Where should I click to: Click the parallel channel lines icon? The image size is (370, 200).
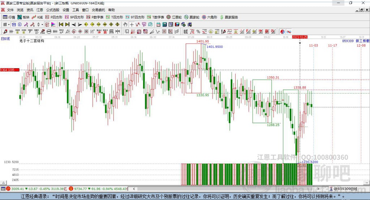tap(176, 32)
